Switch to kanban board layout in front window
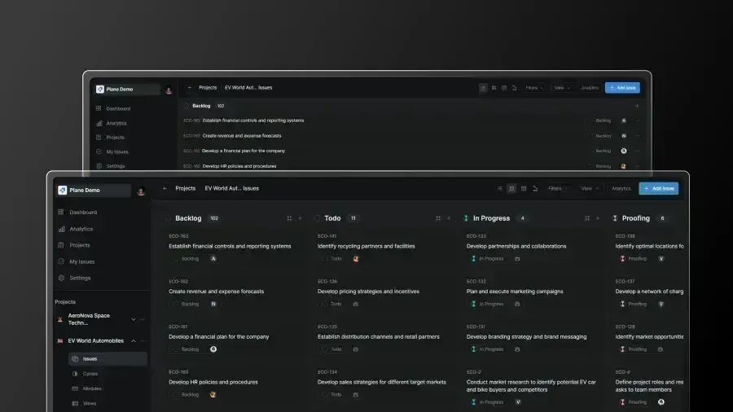The image size is (733, 412). (511, 189)
